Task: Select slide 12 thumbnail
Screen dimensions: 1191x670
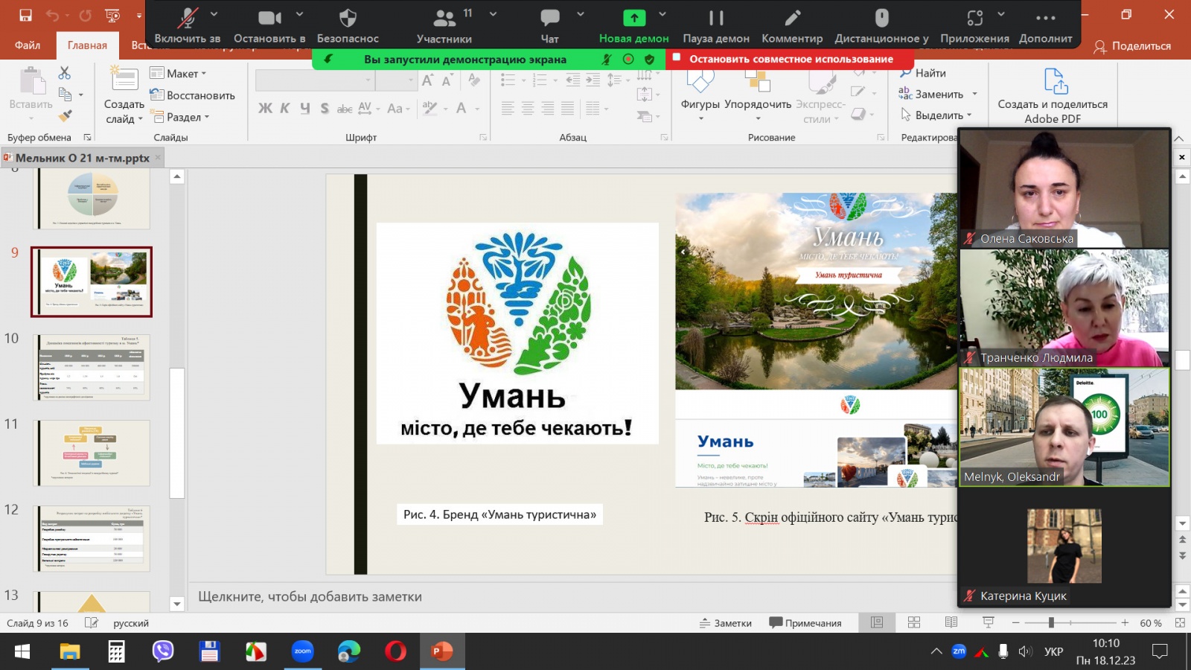Action: [x=93, y=538]
